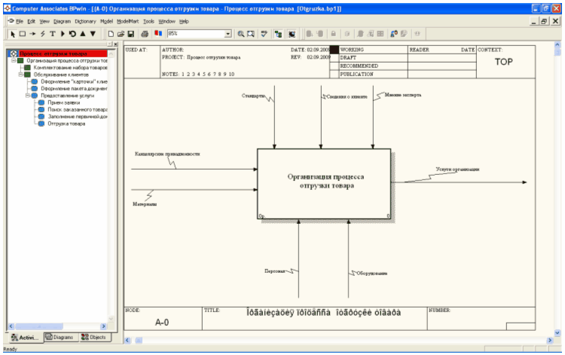
Task: Click the diagram scroll-left arrow at bottom
Action: pos(127,340)
